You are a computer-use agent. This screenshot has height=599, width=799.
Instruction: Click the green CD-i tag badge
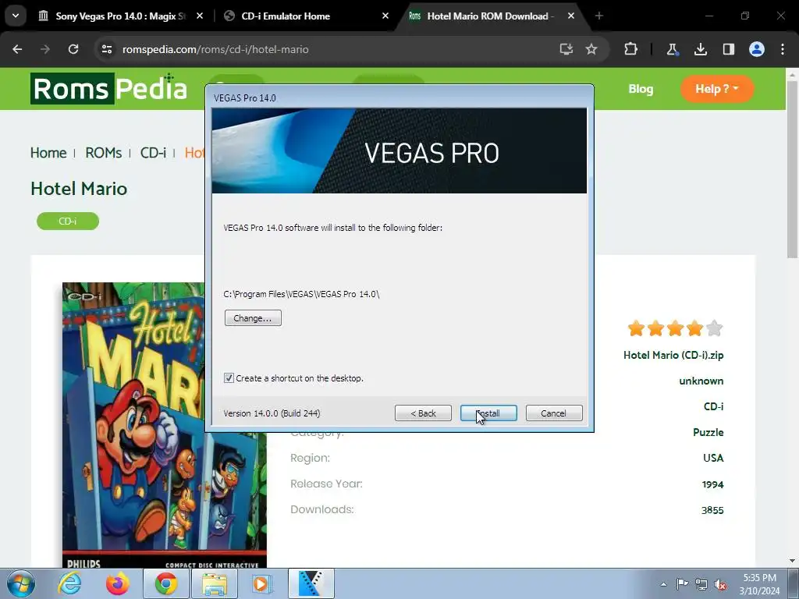[68, 221]
